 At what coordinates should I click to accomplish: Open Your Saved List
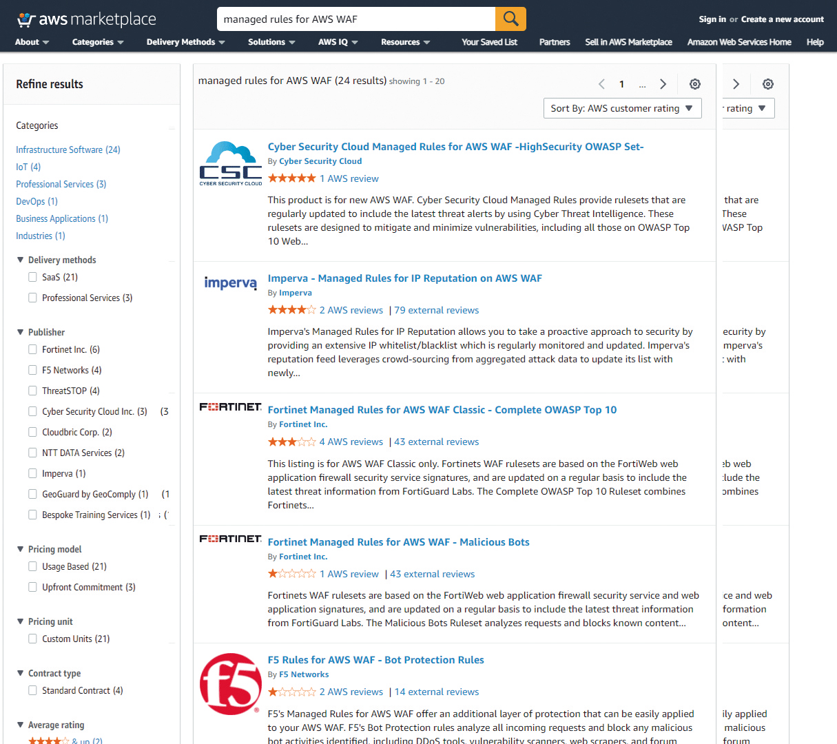click(489, 42)
